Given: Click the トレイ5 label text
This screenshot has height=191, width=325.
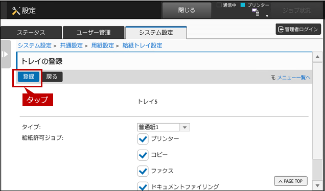Looking at the screenshot, I should coord(148,102).
